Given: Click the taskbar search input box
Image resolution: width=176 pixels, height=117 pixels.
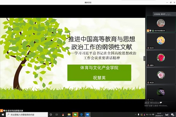Looking at the screenshot, I should tap(27, 115).
